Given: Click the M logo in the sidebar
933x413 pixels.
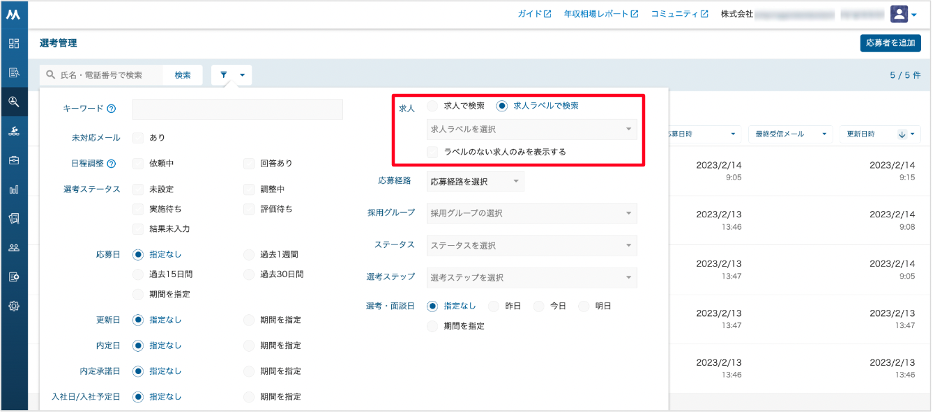Looking at the screenshot, I should point(13,14).
